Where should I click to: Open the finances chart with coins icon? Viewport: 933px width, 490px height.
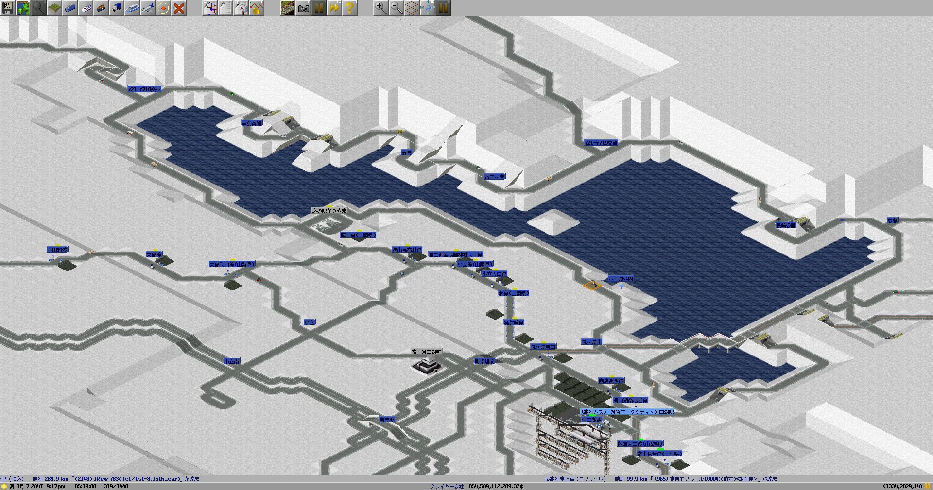[257, 8]
